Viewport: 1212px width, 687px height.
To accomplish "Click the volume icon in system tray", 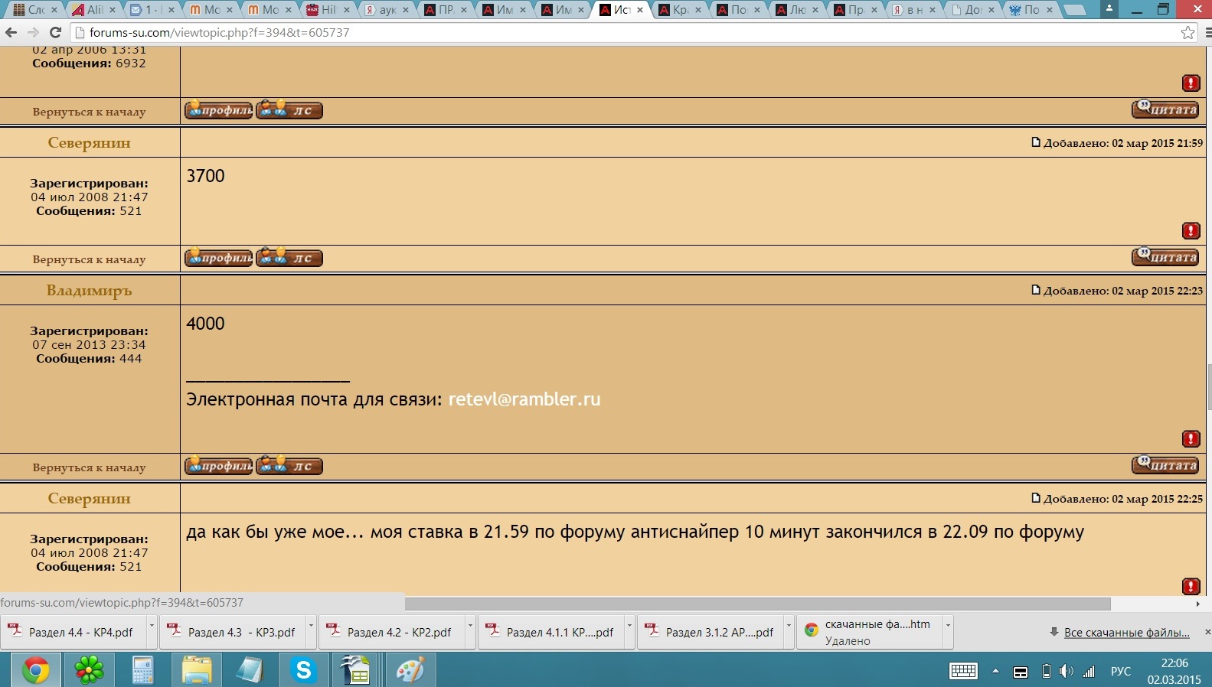I will (x=1067, y=671).
